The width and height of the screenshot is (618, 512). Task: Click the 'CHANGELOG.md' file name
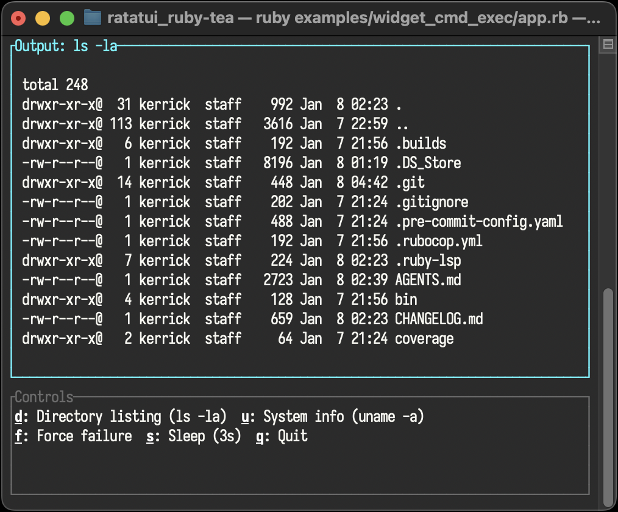pyautogui.click(x=439, y=319)
